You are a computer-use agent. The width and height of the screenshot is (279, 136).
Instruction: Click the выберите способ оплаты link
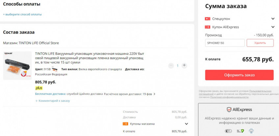click(x=22, y=14)
